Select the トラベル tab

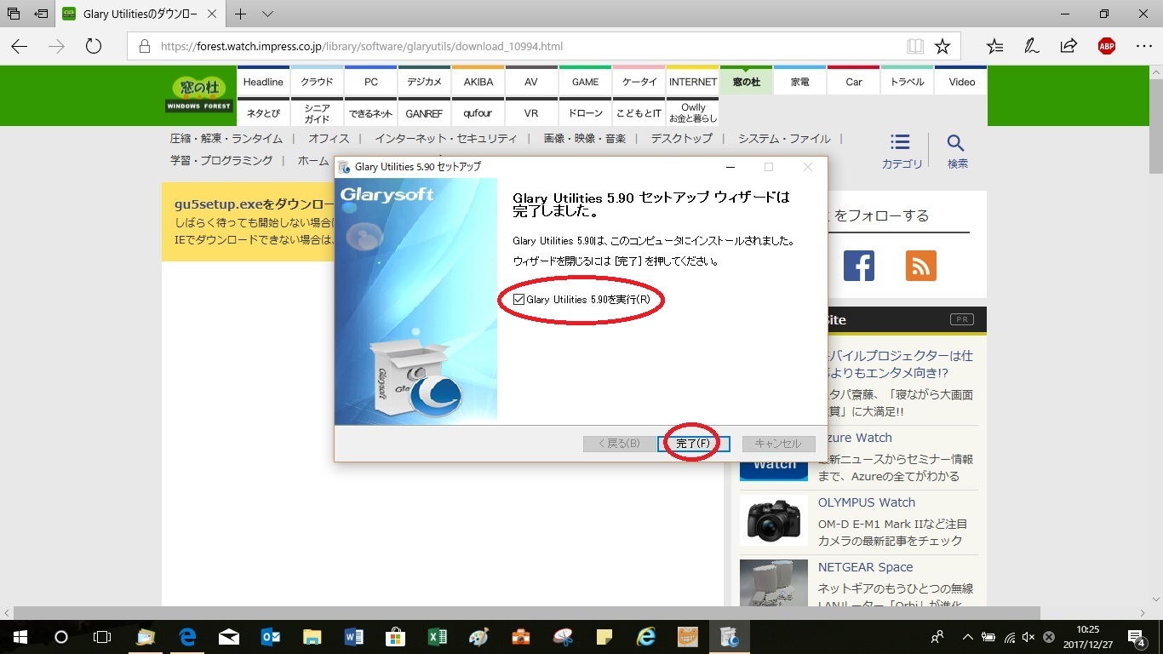(907, 82)
